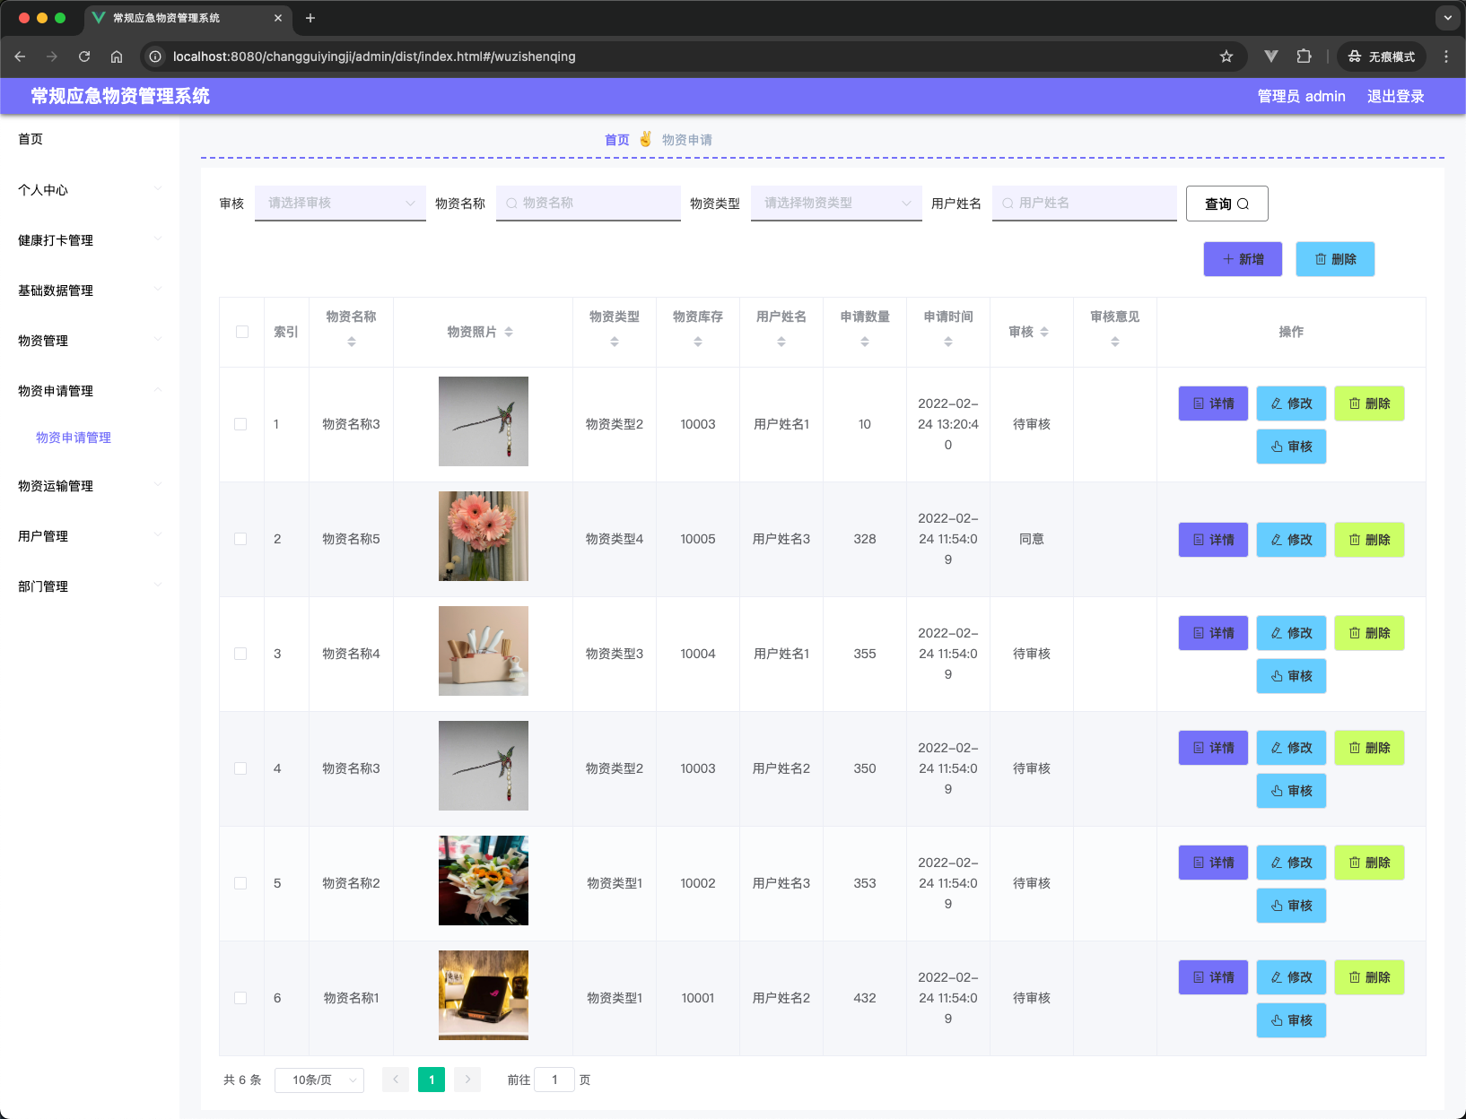The width and height of the screenshot is (1466, 1119).
Task: Expand 健康打卡管理 sidebar menu
Action: pyautogui.click(x=90, y=240)
